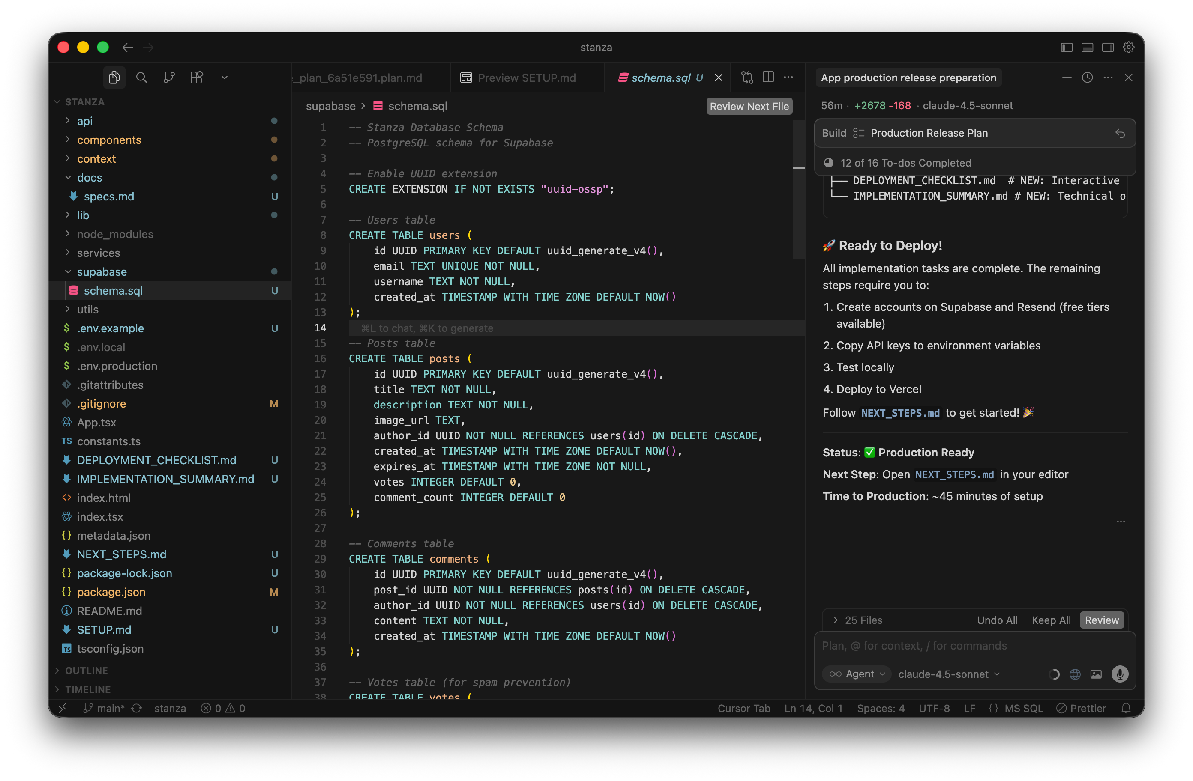Open the claude-4.5-sonnet model dropdown

tap(948, 674)
